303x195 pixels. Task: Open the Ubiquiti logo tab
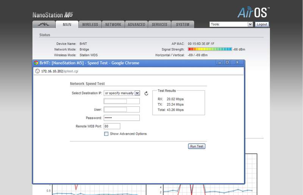[x=44, y=25]
